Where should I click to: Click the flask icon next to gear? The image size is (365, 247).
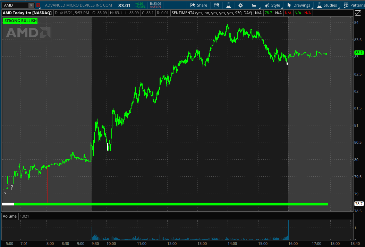pyautogui.click(x=229, y=5)
